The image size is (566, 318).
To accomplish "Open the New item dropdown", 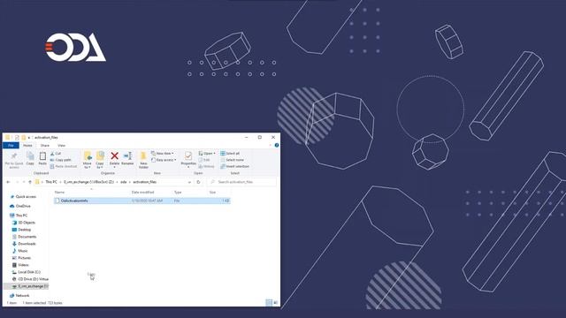I will 163,153.
